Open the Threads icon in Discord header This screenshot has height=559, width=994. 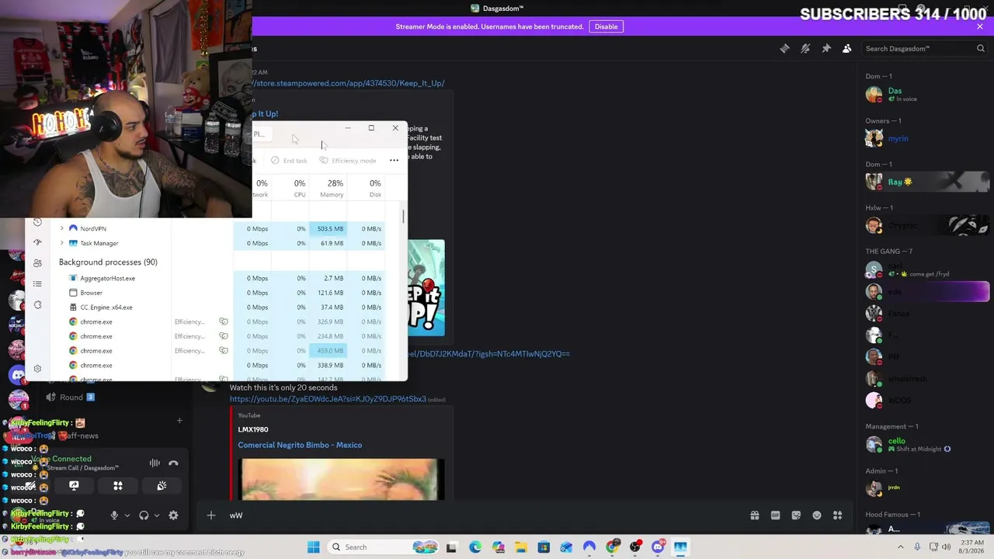[x=784, y=48]
